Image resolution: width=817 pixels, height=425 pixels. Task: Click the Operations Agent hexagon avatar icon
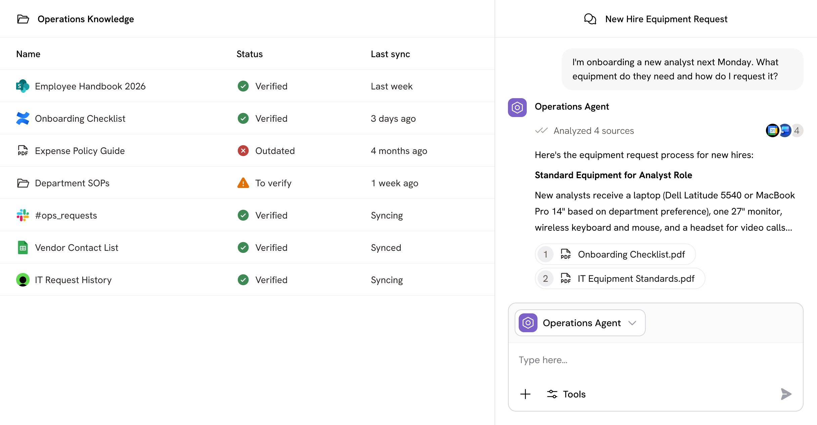(517, 108)
